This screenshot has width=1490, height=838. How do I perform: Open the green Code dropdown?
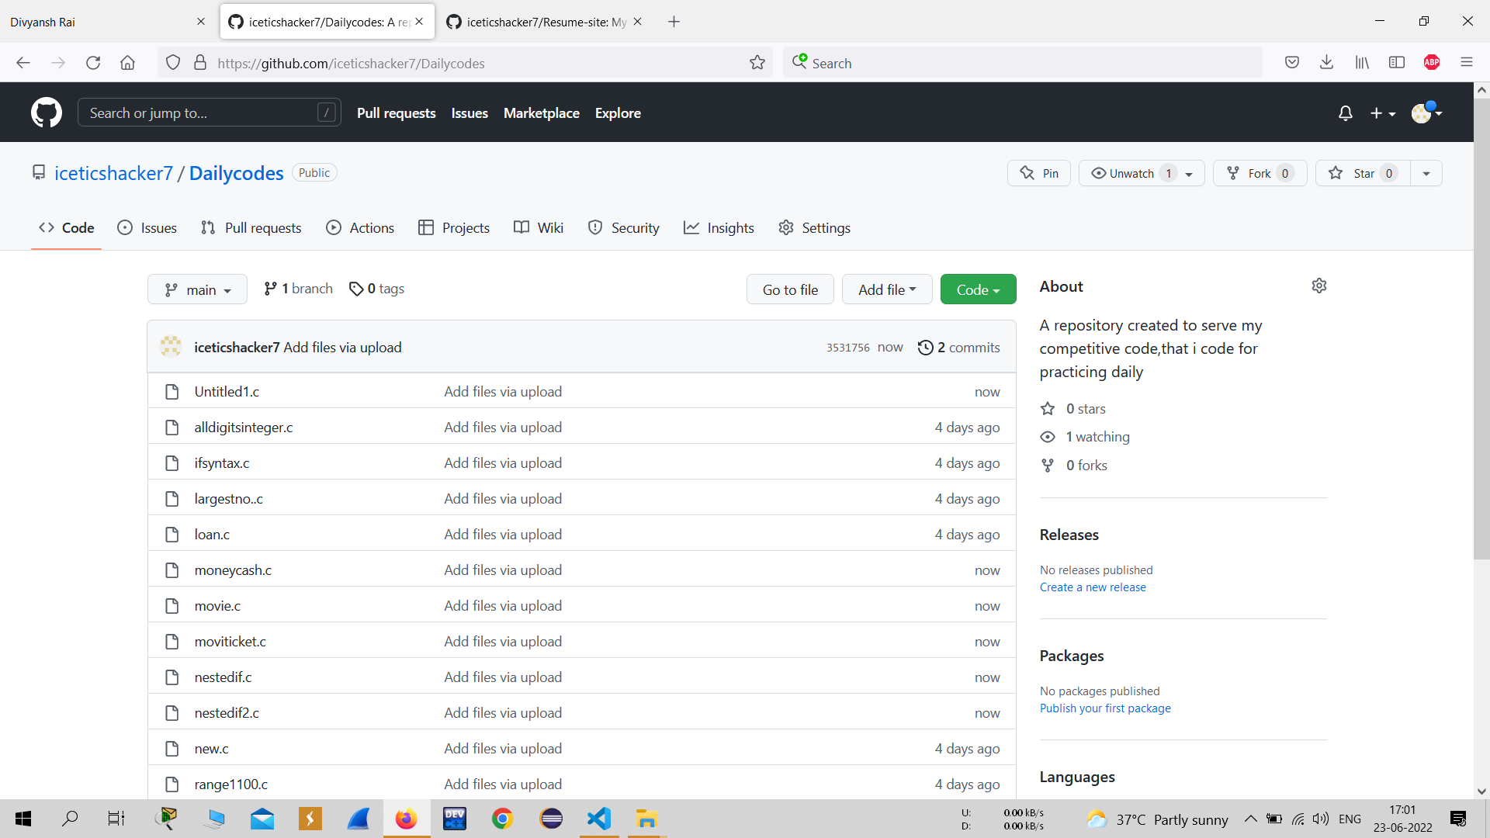[x=978, y=289]
